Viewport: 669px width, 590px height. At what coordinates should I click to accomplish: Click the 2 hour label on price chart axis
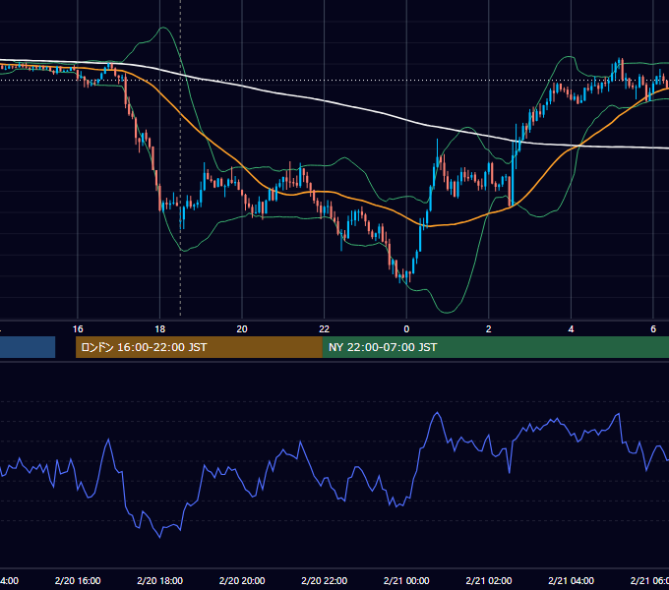(x=489, y=329)
